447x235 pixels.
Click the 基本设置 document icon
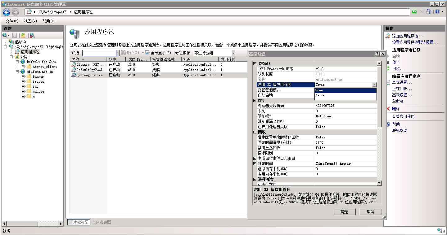[388, 82]
